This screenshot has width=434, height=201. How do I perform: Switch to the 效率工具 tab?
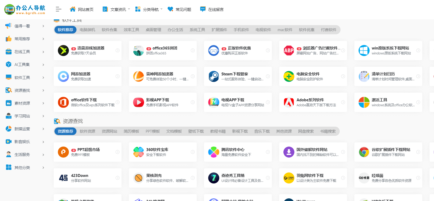(131, 30)
